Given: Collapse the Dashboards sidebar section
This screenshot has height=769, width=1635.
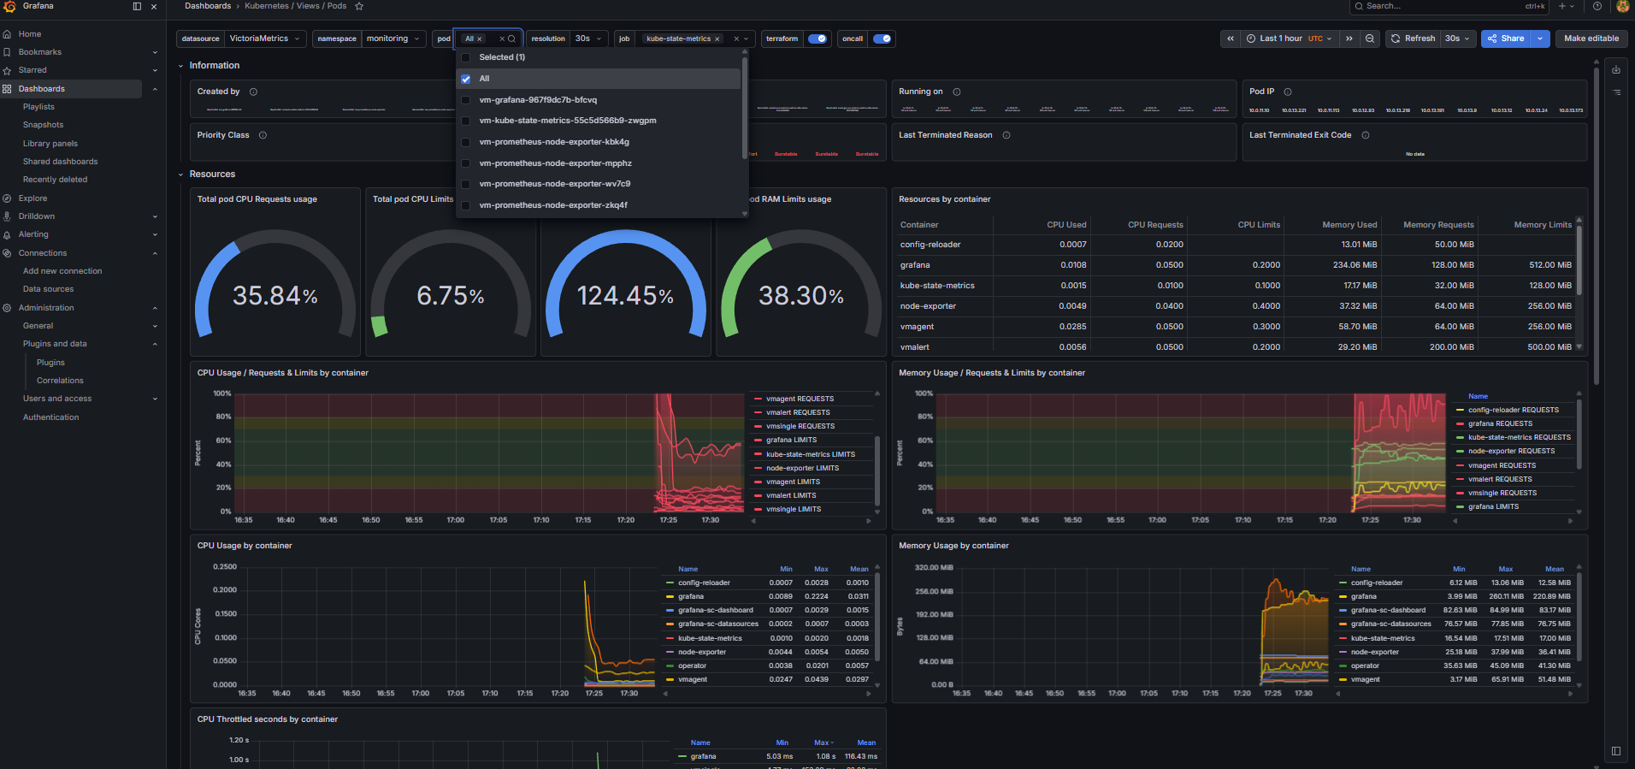Looking at the screenshot, I should (x=155, y=89).
